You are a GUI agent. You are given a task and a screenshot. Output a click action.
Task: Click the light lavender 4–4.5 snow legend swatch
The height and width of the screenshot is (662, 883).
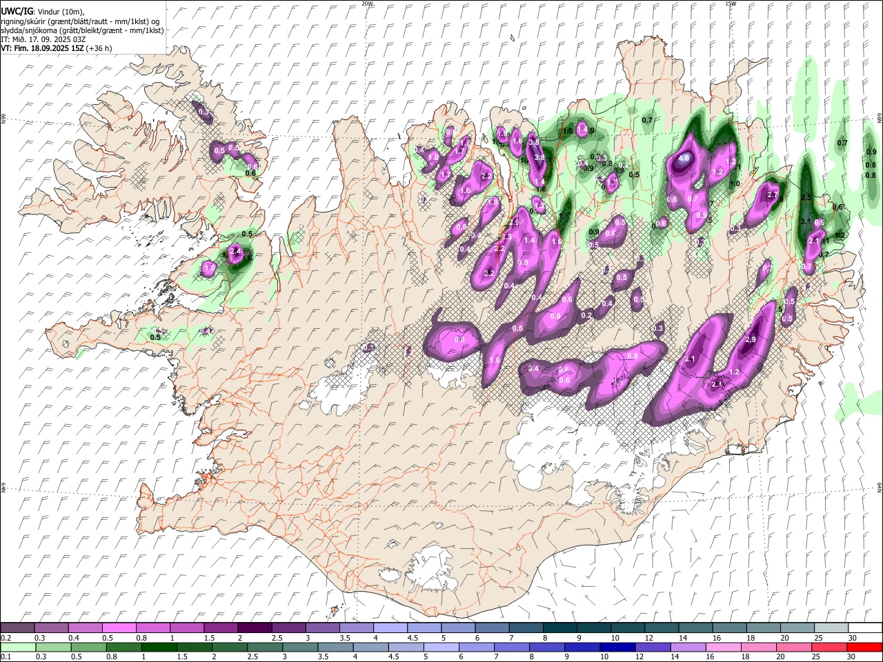390,628
